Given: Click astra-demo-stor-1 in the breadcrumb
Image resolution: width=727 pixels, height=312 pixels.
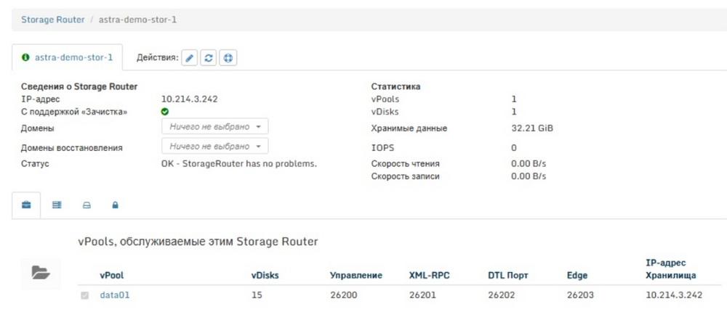Looking at the screenshot, I should [x=137, y=20].
